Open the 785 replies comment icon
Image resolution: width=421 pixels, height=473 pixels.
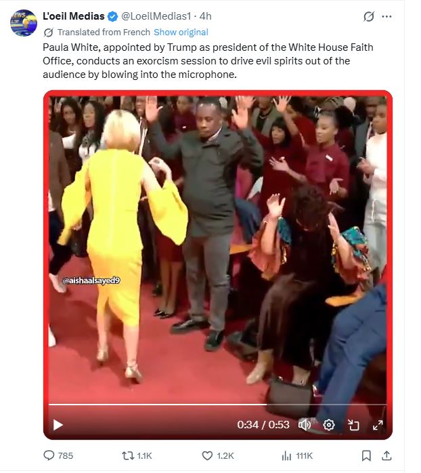58,455
